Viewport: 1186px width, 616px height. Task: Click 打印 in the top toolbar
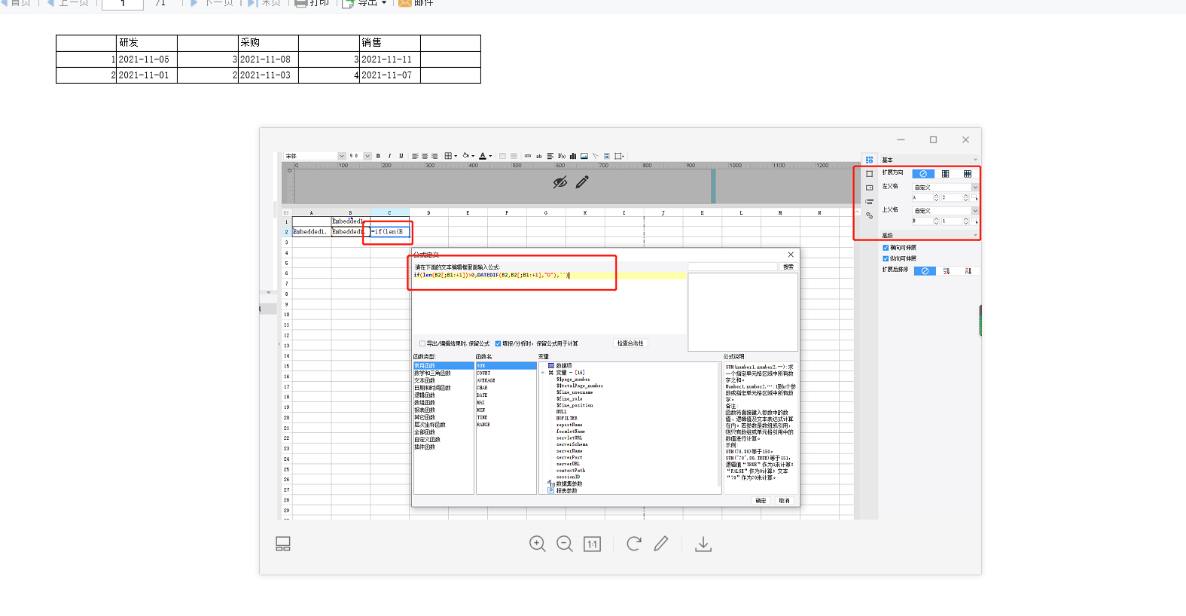pos(313,3)
